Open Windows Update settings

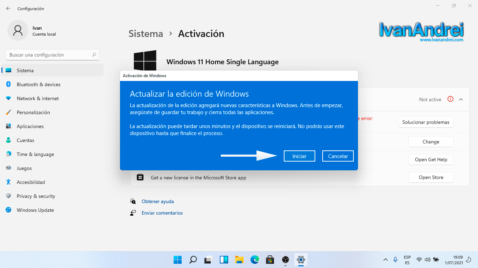point(52,210)
